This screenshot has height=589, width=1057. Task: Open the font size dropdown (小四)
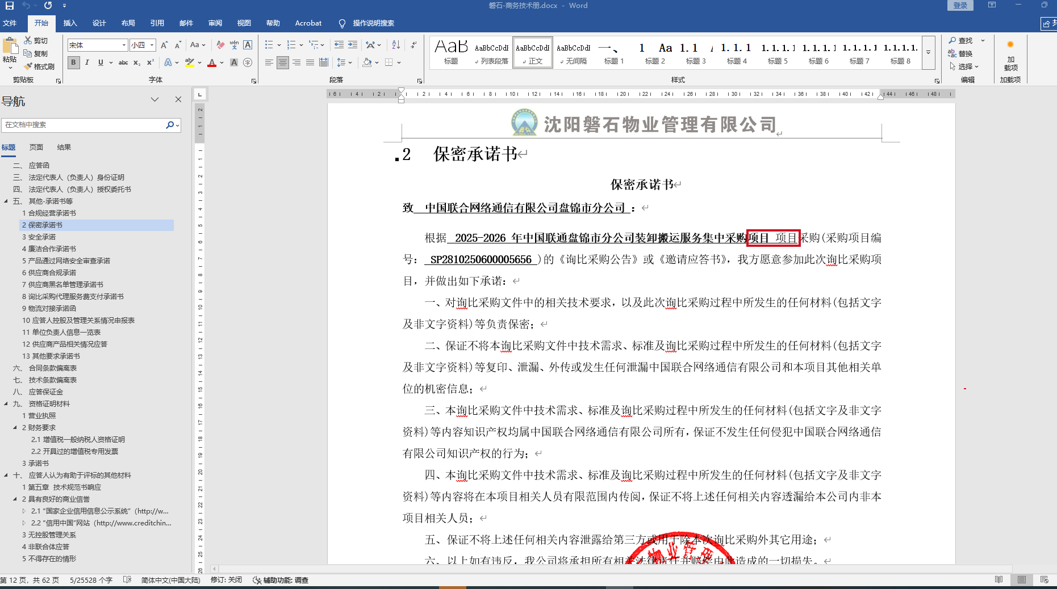152,45
